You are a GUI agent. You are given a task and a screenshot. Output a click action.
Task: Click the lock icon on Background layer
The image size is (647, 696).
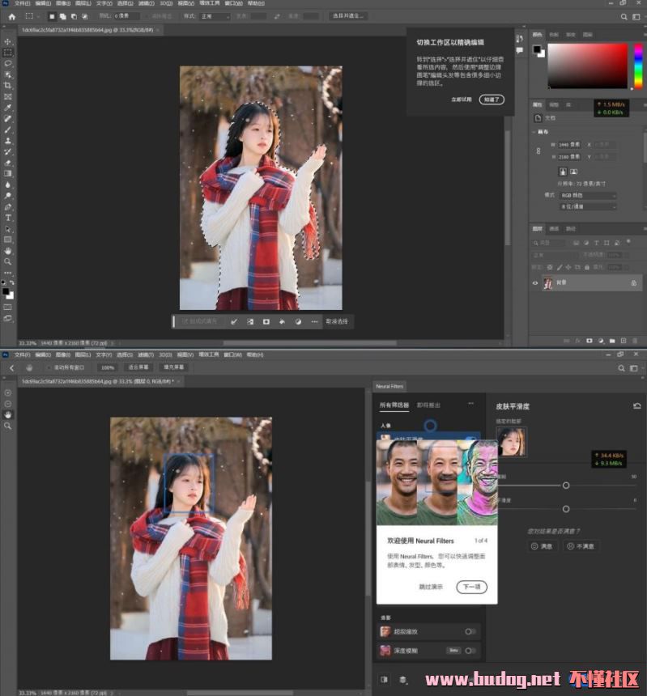634,283
